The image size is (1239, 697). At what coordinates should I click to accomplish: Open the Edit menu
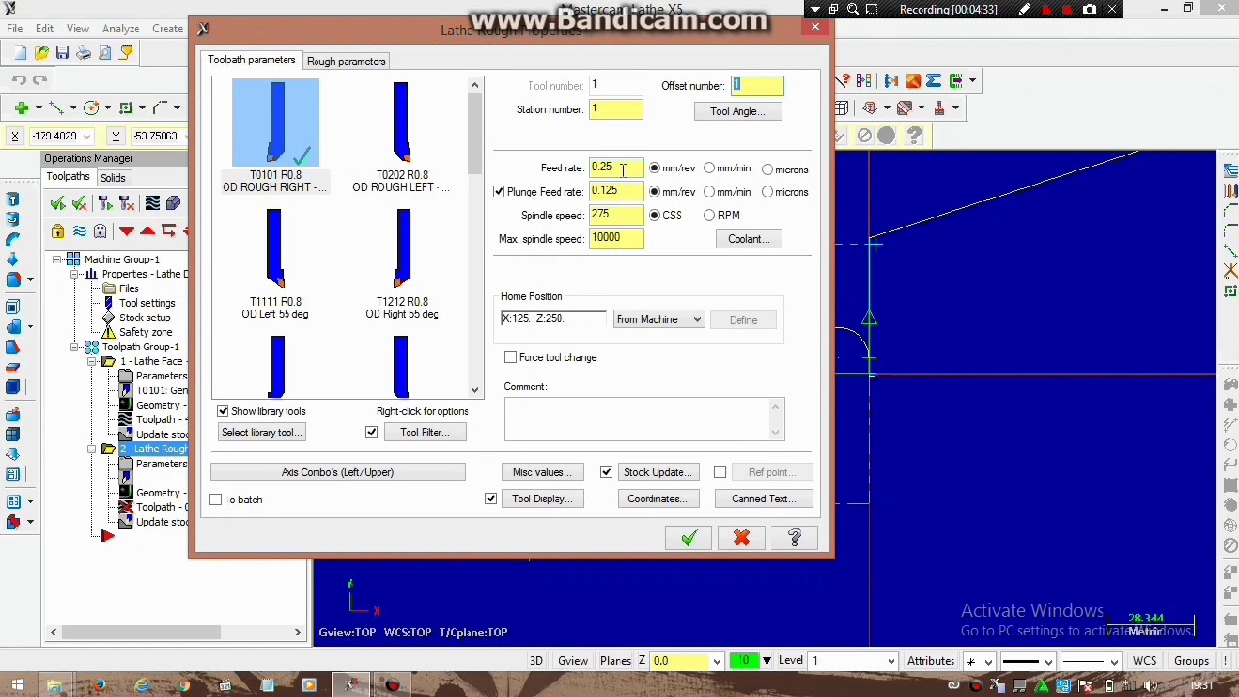pyautogui.click(x=45, y=29)
